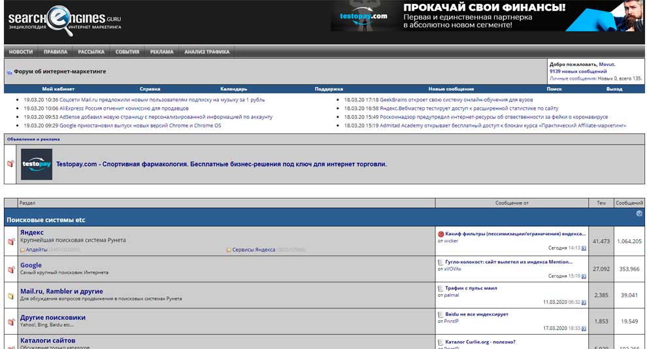Click the Testopay logo thumbnail
Image resolution: width=647 pixels, height=349 pixels.
click(37, 164)
